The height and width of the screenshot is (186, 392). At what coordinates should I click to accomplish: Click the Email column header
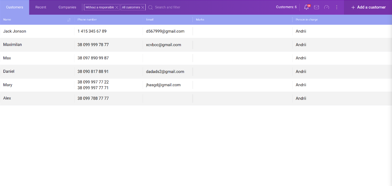pyautogui.click(x=150, y=20)
